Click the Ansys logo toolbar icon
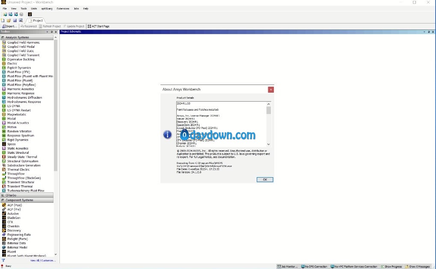Screen dimensions: 436x269 (x=30, y=15)
